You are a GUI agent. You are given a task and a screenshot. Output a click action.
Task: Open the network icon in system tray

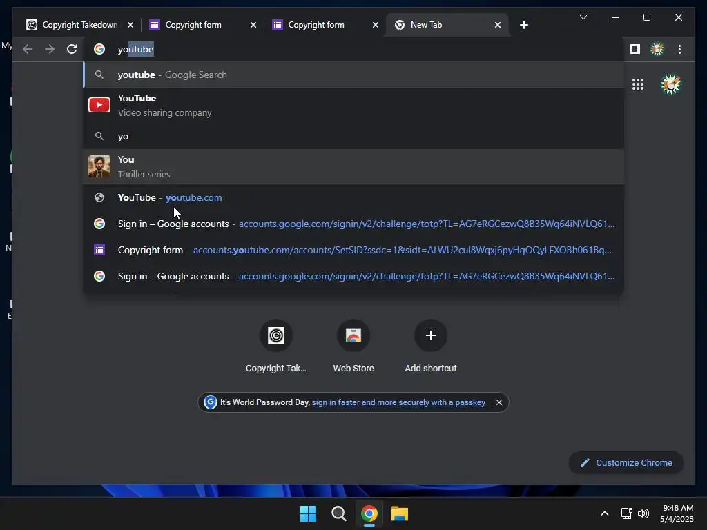tap(626, 513)
